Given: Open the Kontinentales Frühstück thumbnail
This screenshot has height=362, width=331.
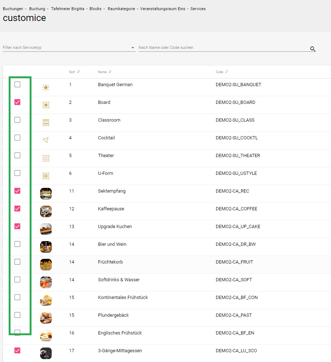Looking at the screenshot, I should [x=46, y=300].
